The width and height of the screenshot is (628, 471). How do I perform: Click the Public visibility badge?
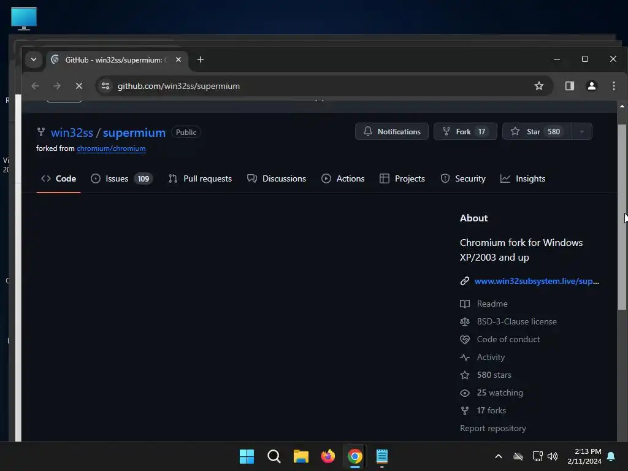point(186,132)
